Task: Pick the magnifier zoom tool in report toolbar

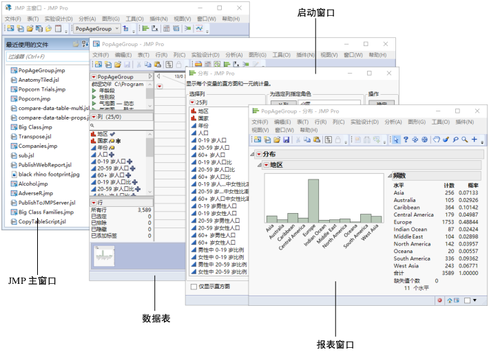Action: 465,140
